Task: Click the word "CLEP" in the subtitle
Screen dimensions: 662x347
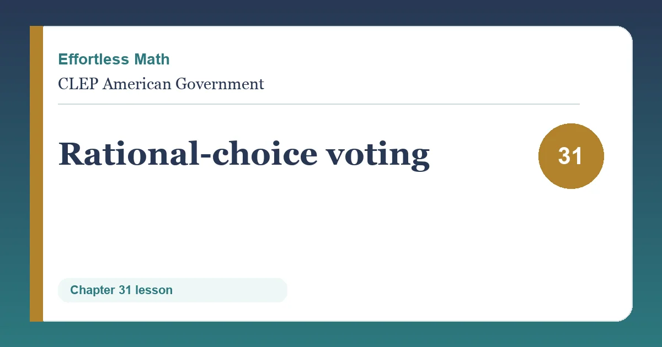Action: coord(78,84)
